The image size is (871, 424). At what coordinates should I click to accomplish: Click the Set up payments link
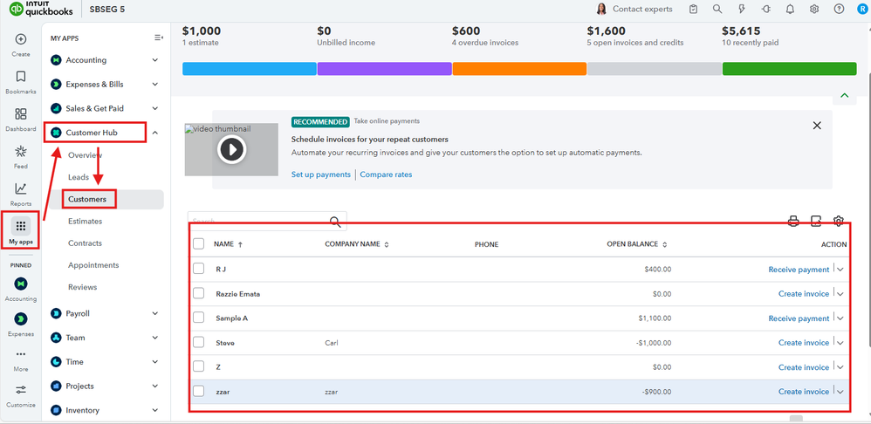(x=320, y=174)
